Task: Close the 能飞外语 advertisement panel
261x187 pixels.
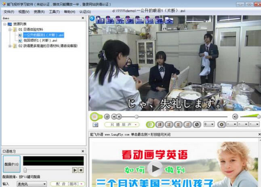Action: 259,134
